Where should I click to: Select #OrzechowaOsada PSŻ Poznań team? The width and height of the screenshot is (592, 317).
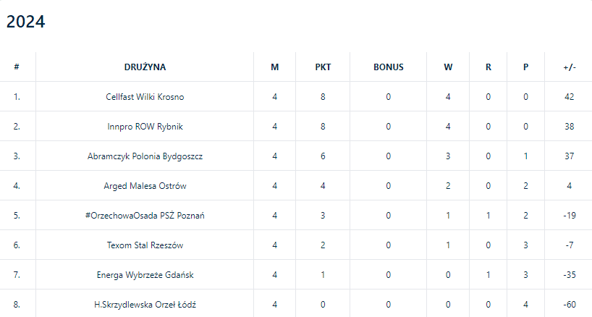[145, 216]
